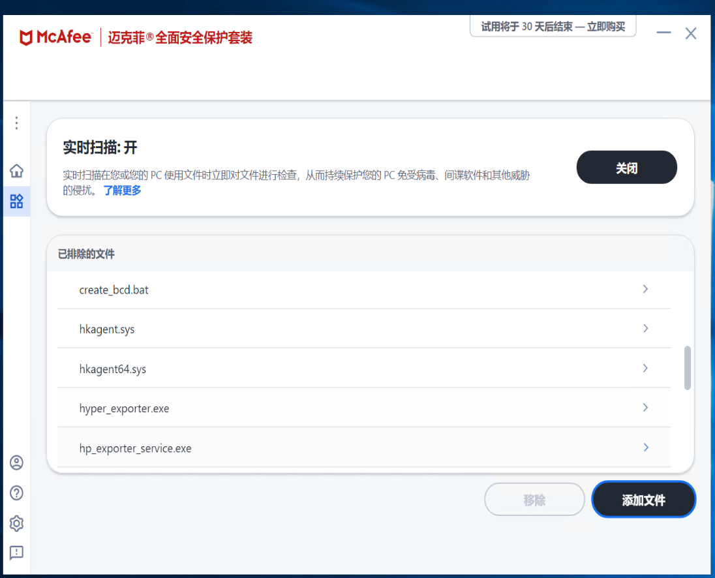The image size is (715, 578).
Task: Expand the create_bcd.bat row chevron
Action: (645, 289)
